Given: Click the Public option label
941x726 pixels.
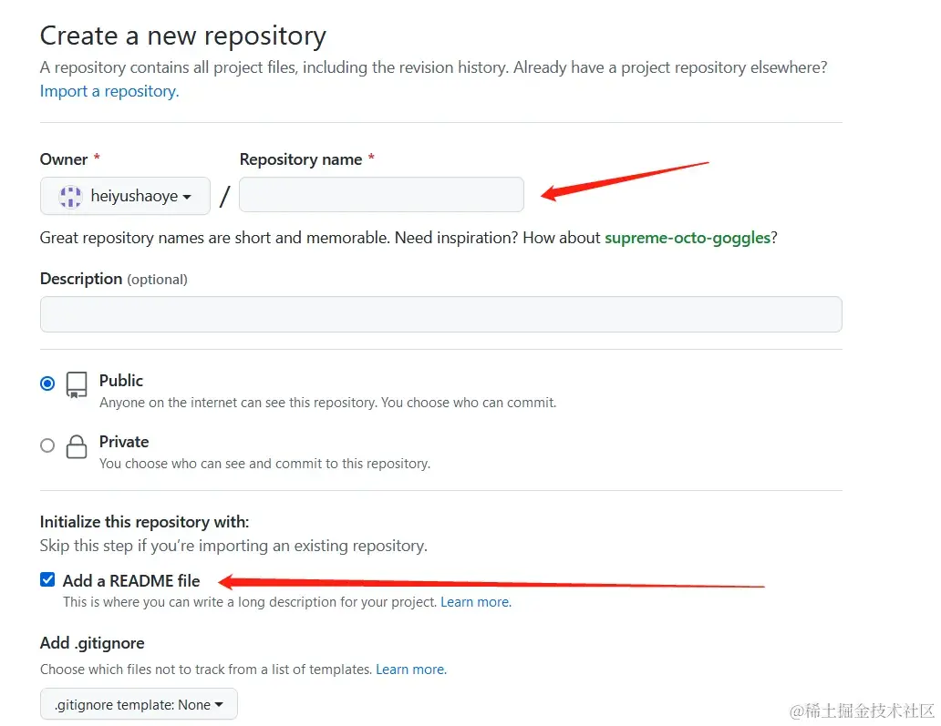Looking at the screenshot, I should [121, 381].
